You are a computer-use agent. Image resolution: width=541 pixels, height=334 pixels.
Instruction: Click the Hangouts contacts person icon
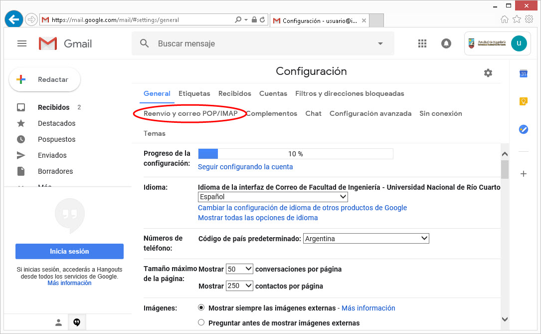coord(59,322)
